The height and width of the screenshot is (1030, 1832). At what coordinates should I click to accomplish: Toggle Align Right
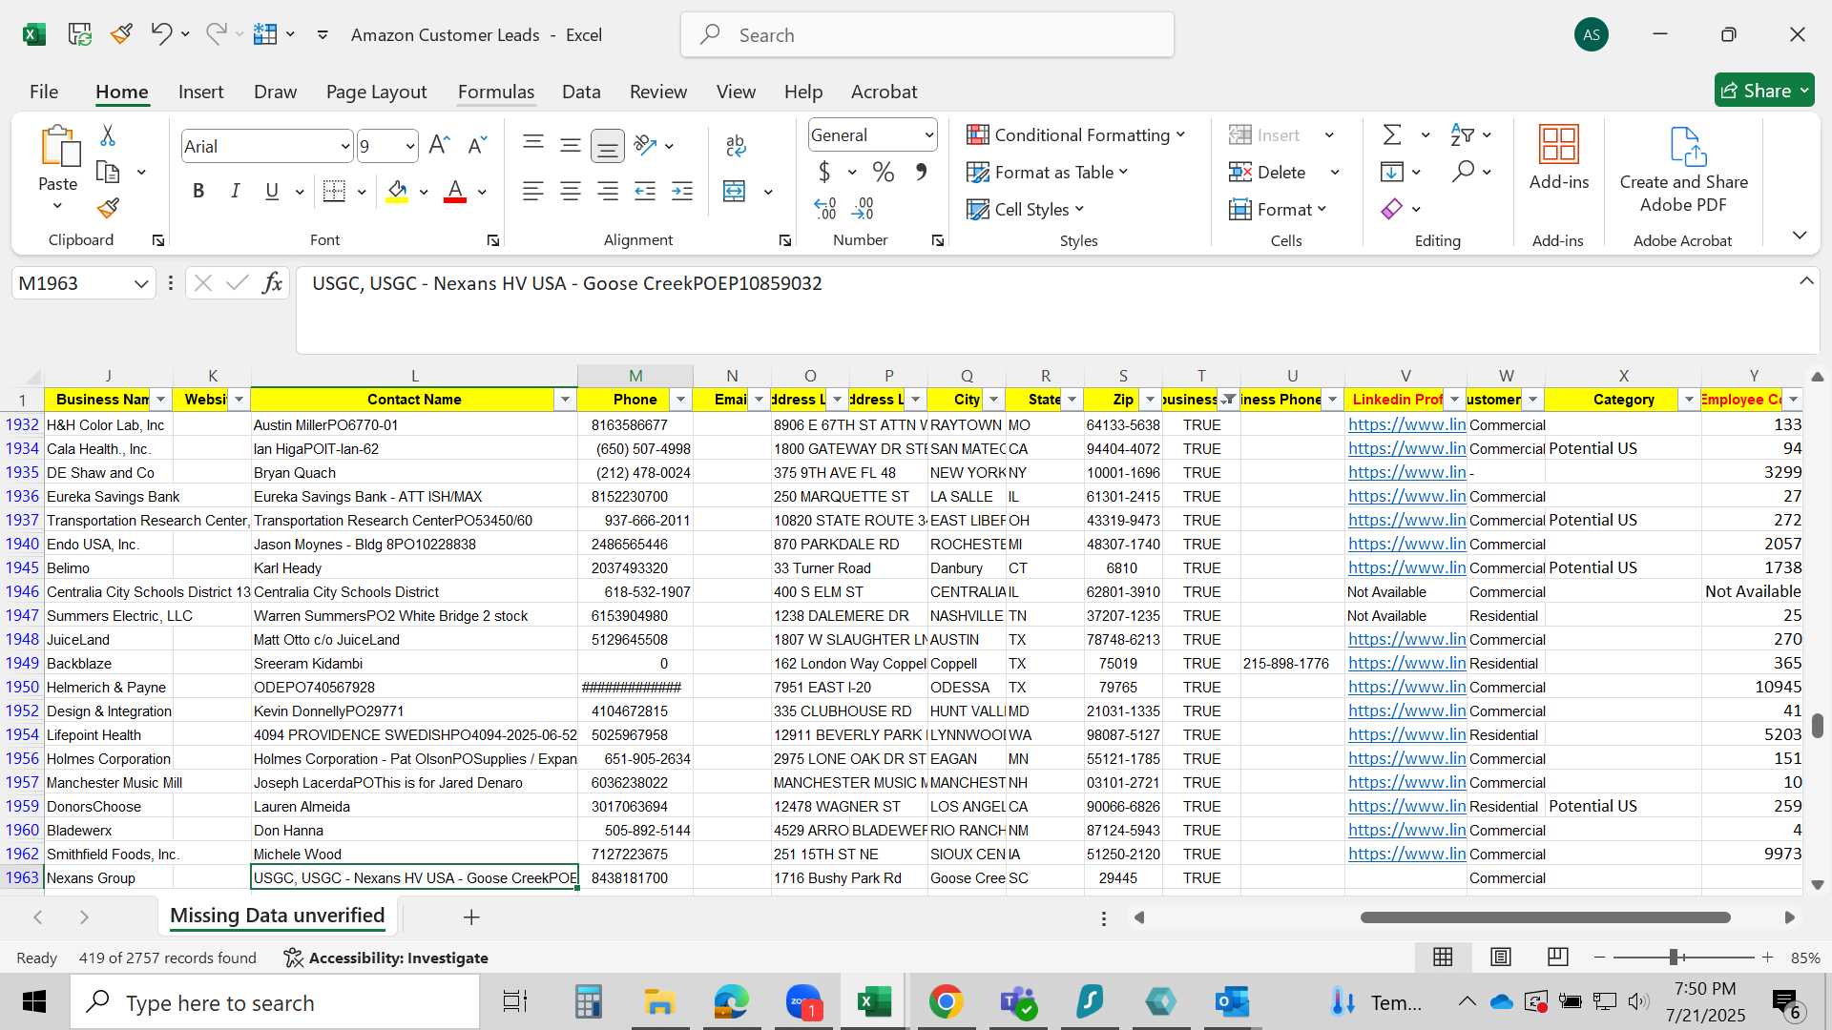click(608, 191)
